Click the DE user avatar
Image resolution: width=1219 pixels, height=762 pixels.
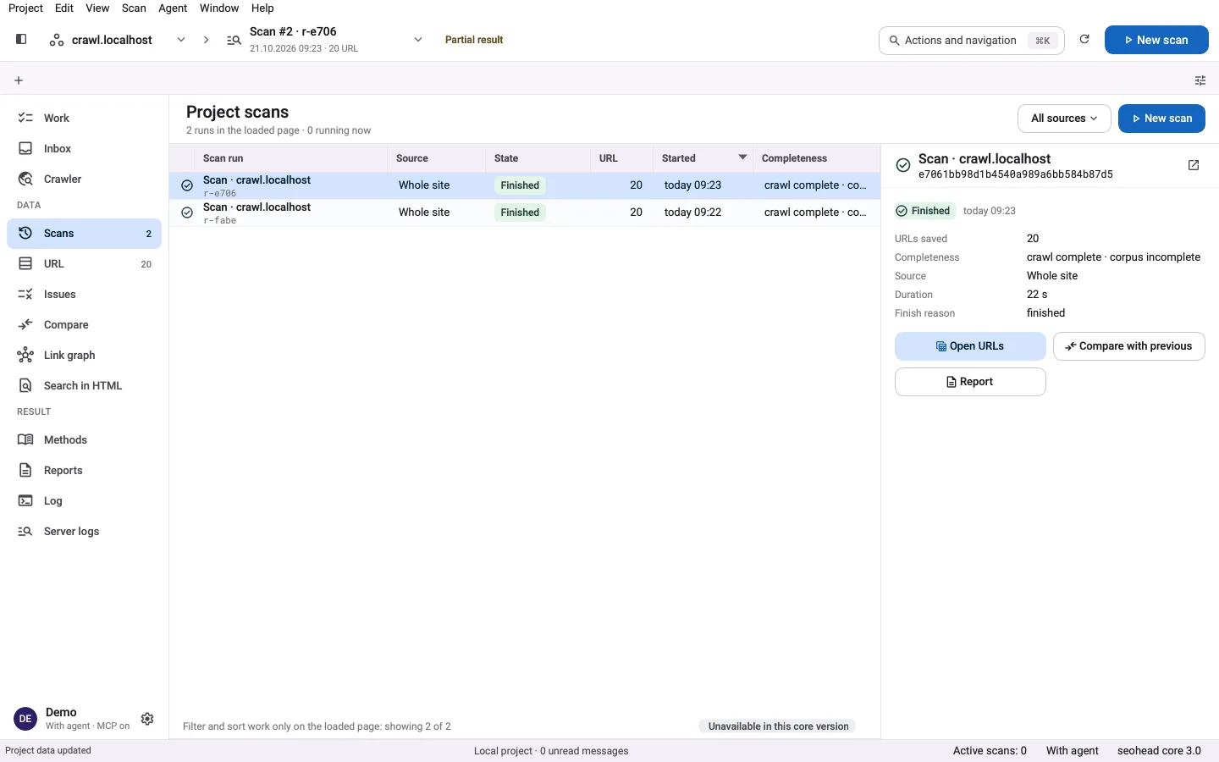point(25,719)
